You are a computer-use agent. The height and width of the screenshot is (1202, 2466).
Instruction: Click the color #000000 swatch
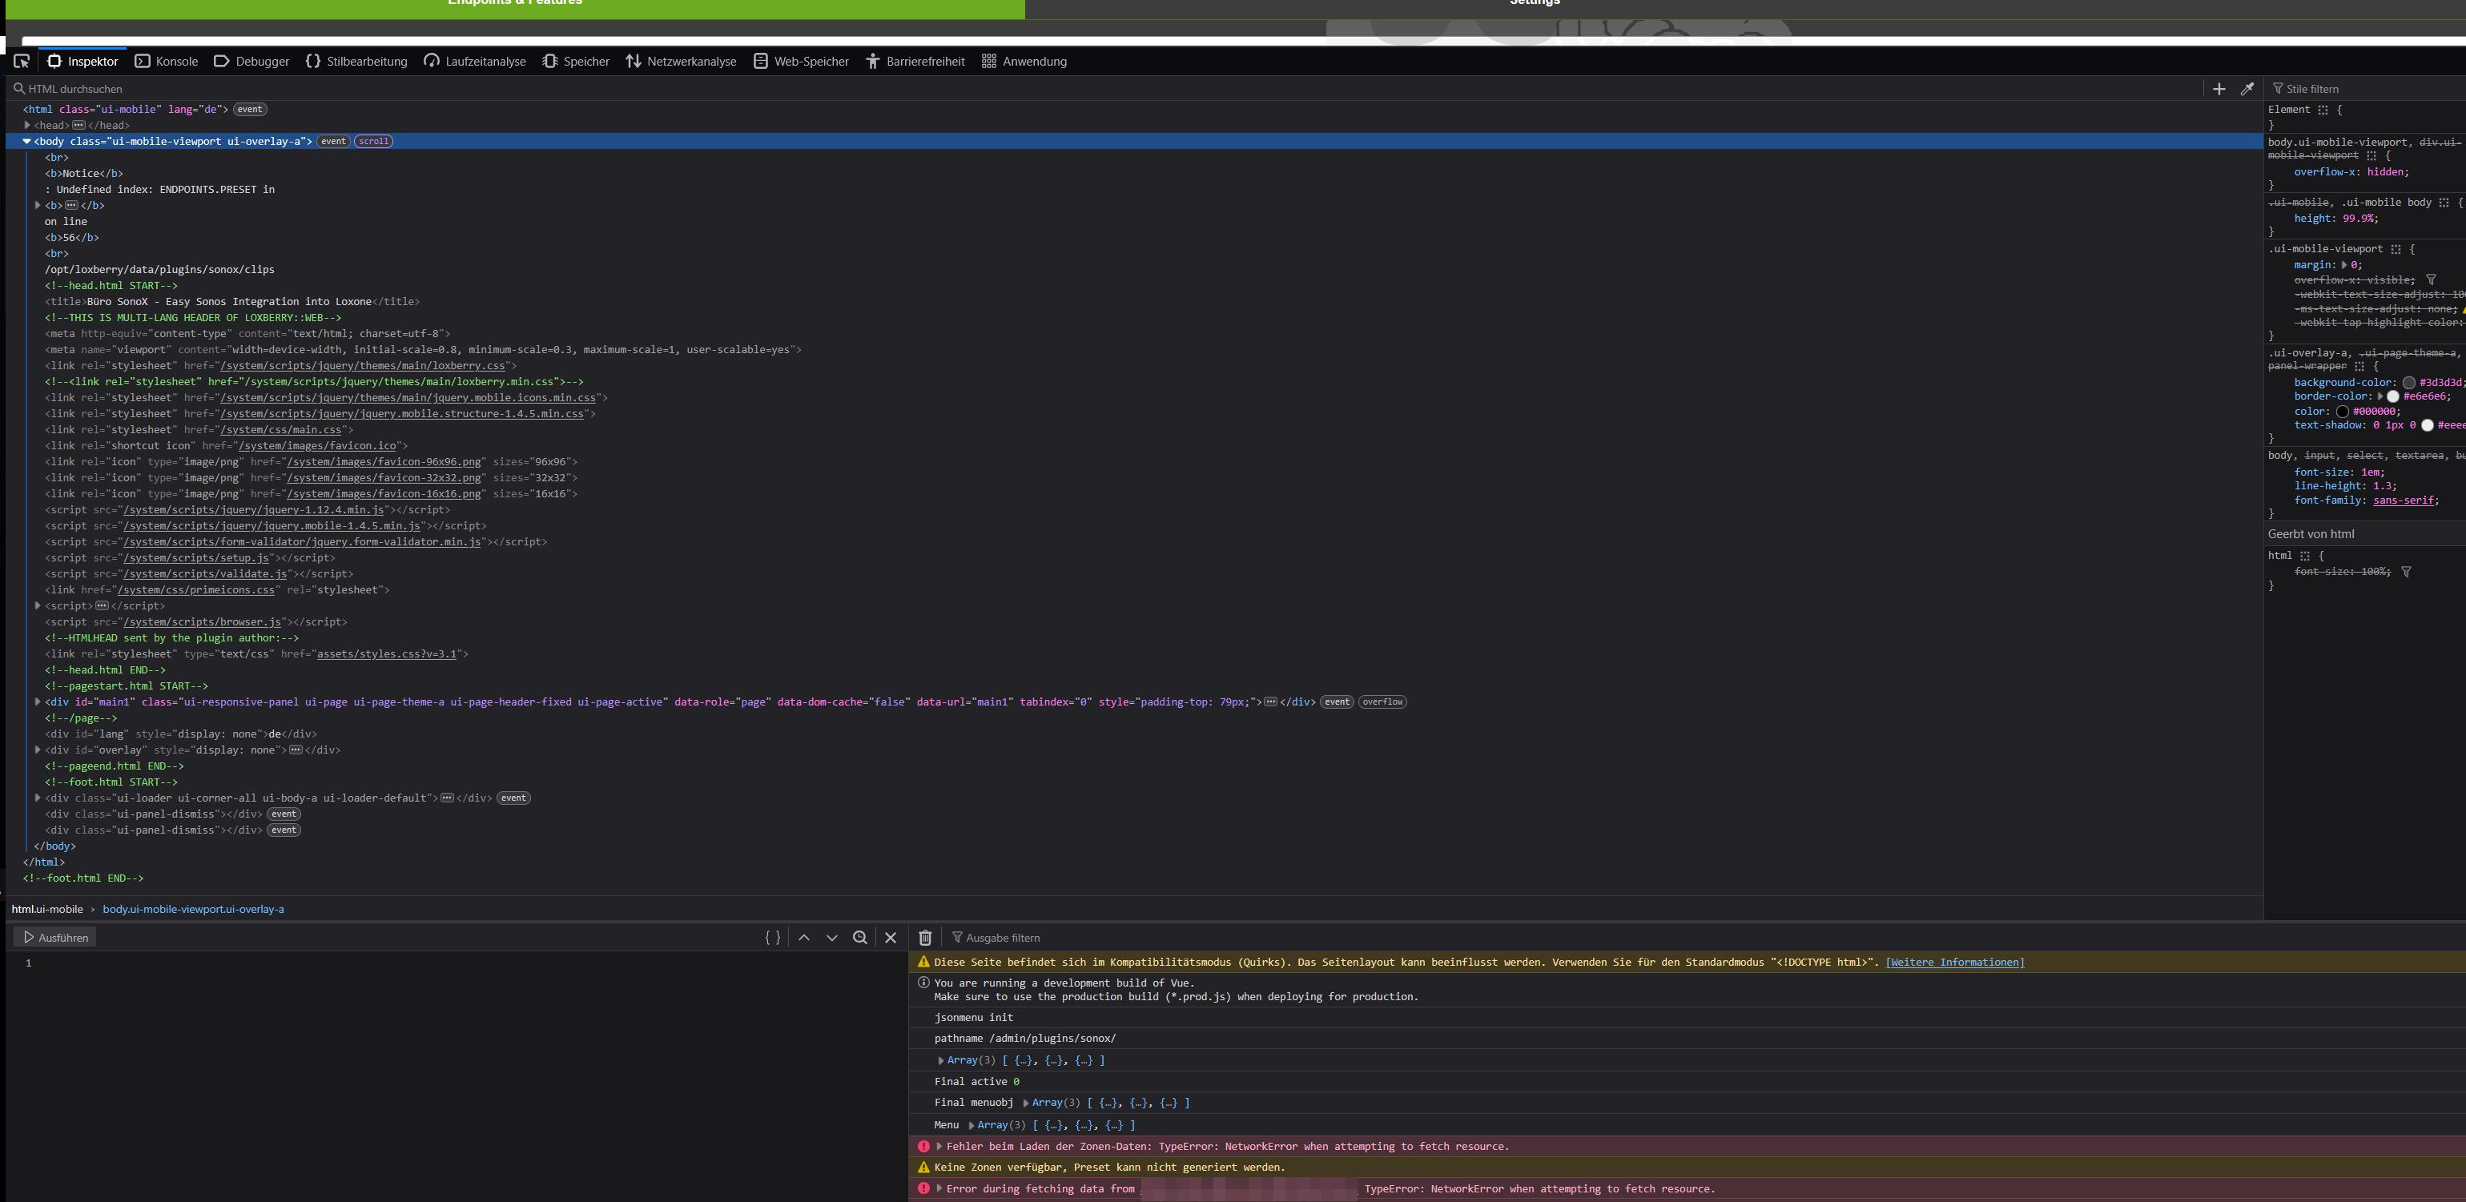point(2342,412)
